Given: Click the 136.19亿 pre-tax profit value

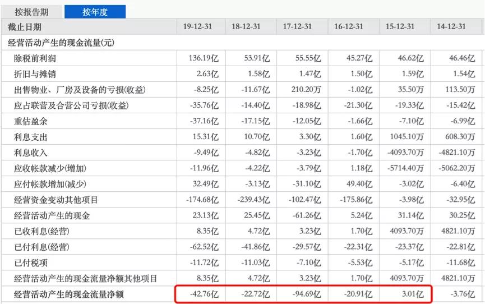Looking at the screenshot, I should tap(204, 58).
